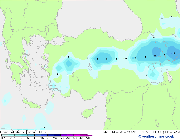Screen dimensions: 180x139
Task: Click the 20–25 mm dark blue legend swatch
Action: 51,135
